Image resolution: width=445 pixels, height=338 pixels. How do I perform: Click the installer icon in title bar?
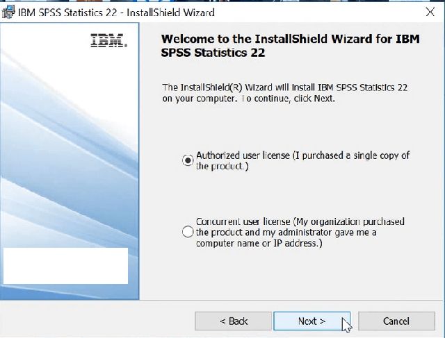pyautogui.click(x=8, y=12)
